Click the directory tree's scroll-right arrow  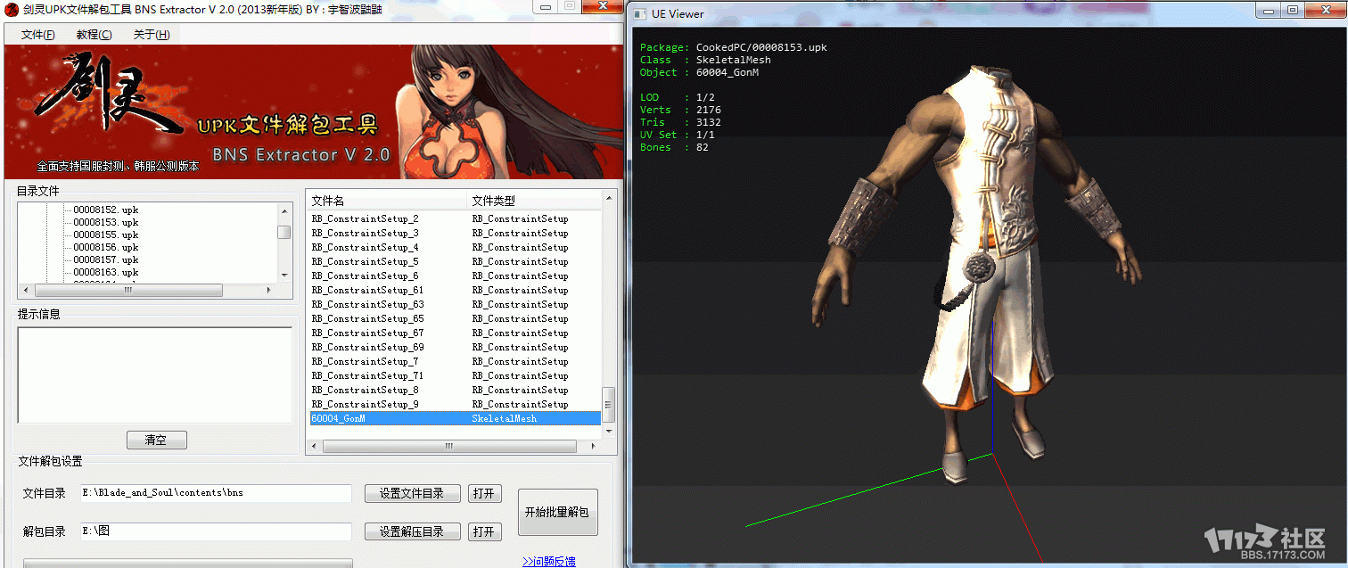270,290
